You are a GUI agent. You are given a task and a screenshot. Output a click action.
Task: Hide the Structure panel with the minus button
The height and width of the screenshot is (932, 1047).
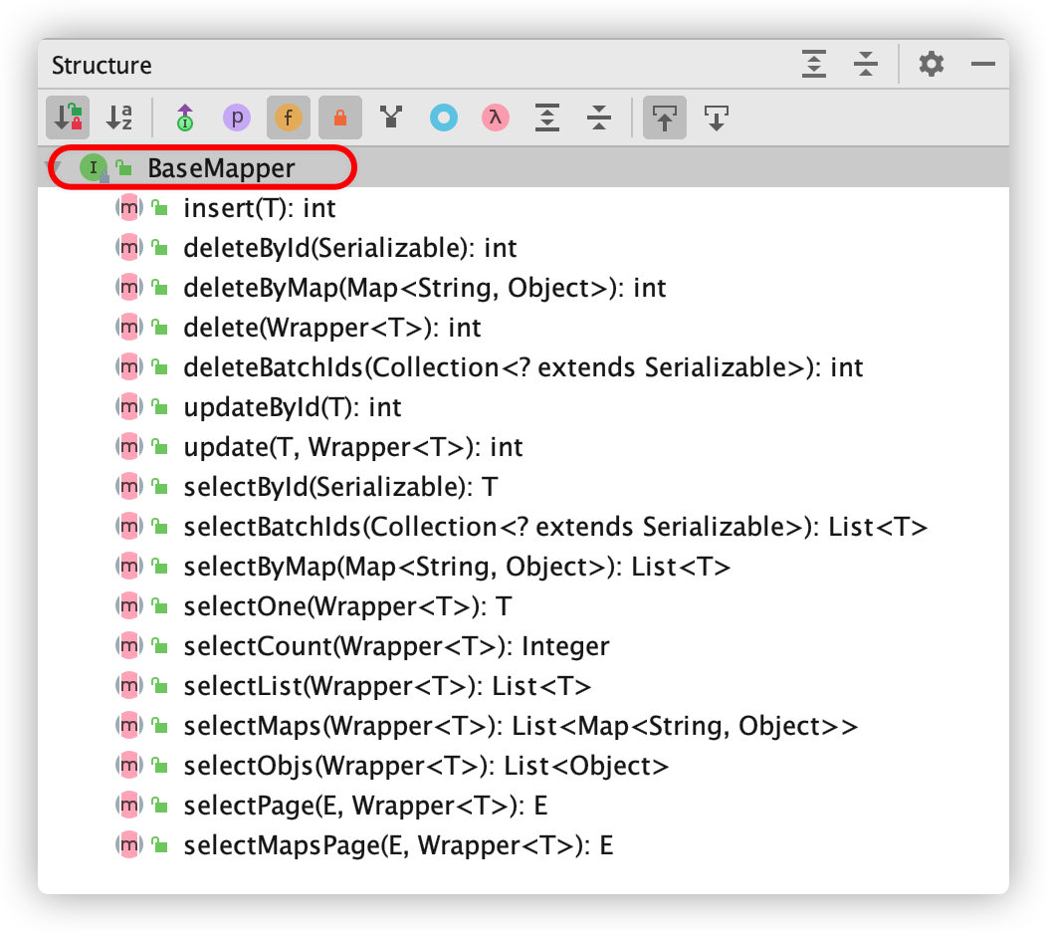983,65
